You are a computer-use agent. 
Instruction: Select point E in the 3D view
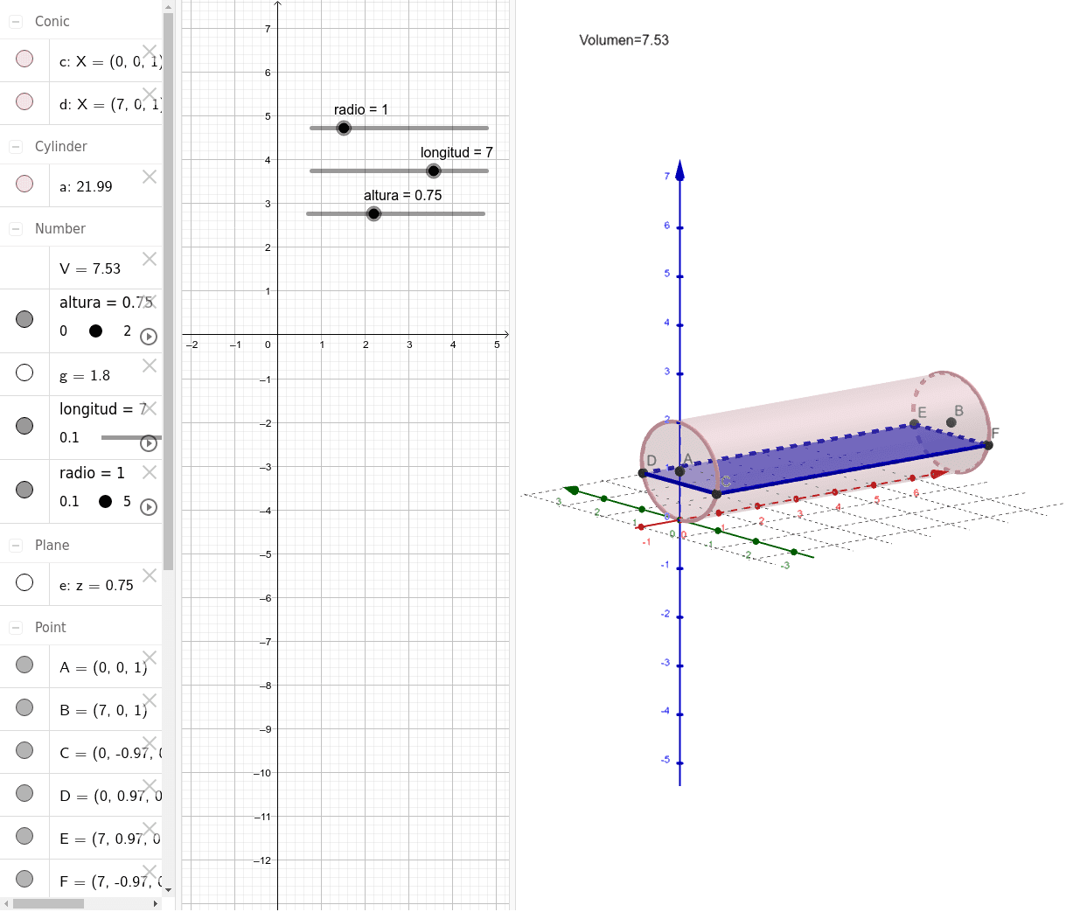click(x=913, y=423)
